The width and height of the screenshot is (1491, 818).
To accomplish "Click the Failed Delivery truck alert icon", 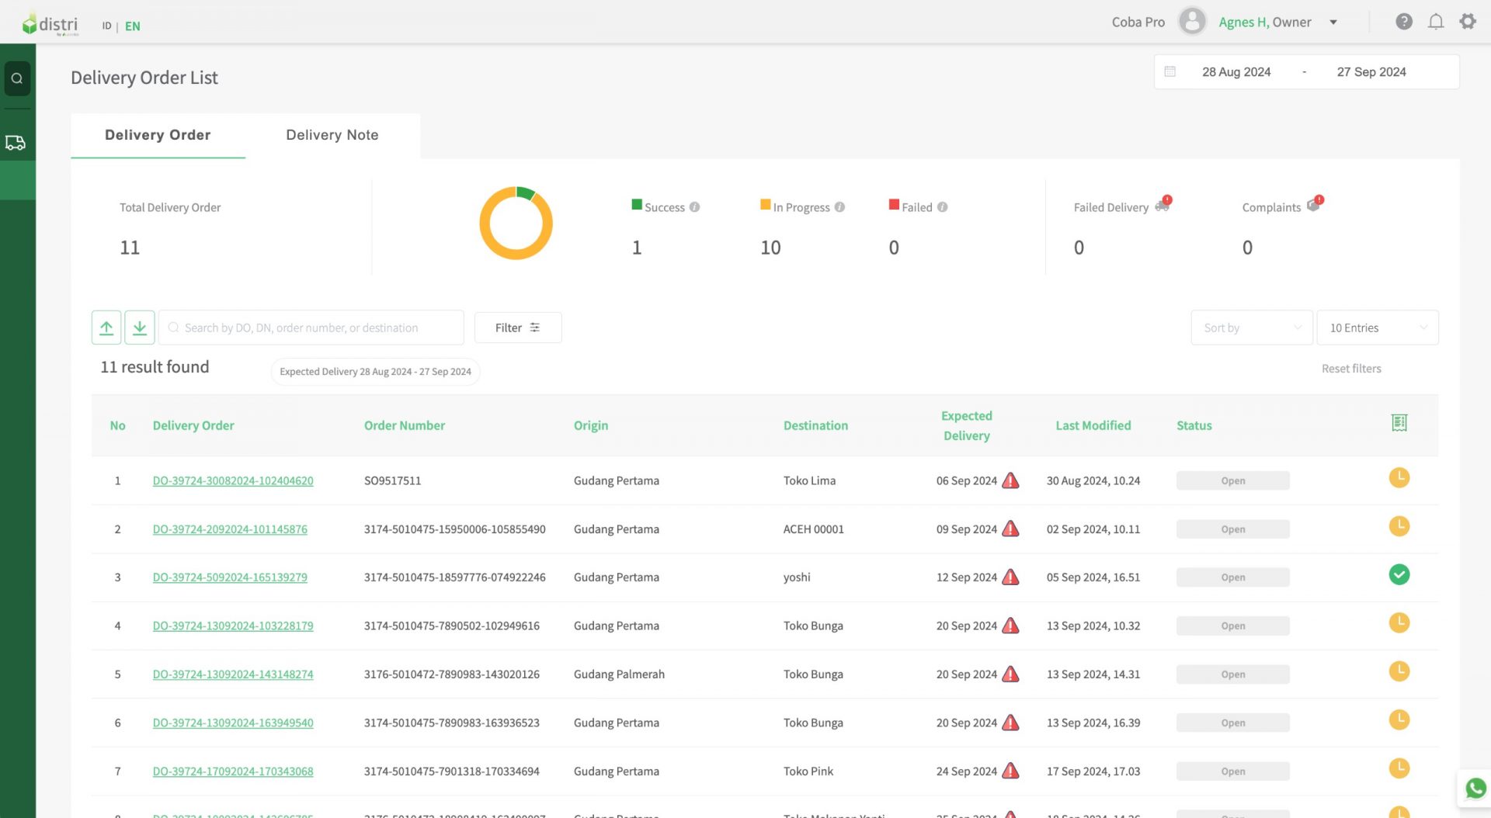I will pyautogui.click(x=1162, y=205).
